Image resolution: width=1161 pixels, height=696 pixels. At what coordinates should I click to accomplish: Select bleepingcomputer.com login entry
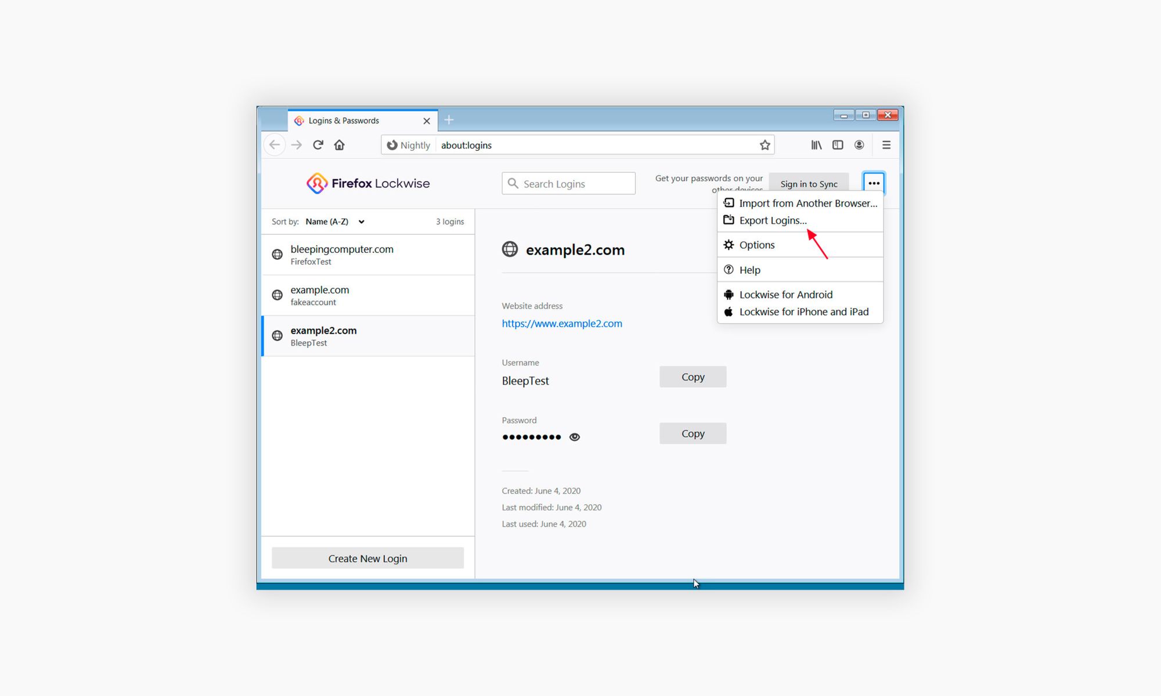pos(367,255)
